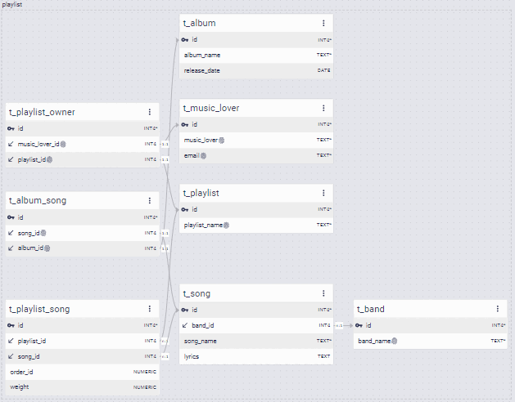Select the lyrics column in t_song
The width and height of the screenshot is (515, 402).
point(256,356)
